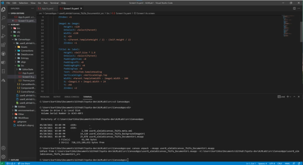The height and width of the screenshot is (165, 303).
Task: Switch to the DEBUG CONSOLE panel tab
Action: pyautogui.click(x=72, y=97)
